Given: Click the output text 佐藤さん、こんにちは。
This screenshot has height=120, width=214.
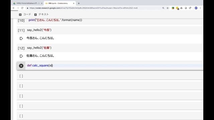Looking at the screenshot, I should (40, 56).
